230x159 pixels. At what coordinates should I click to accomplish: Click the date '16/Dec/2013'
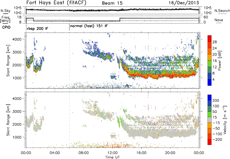pyautogui.click(x=184, y=3)
